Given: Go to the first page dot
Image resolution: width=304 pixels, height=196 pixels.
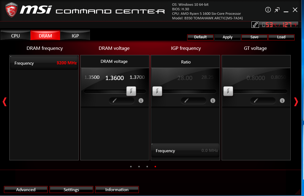Looking at the screenshot, I should (x=131, y=166).
